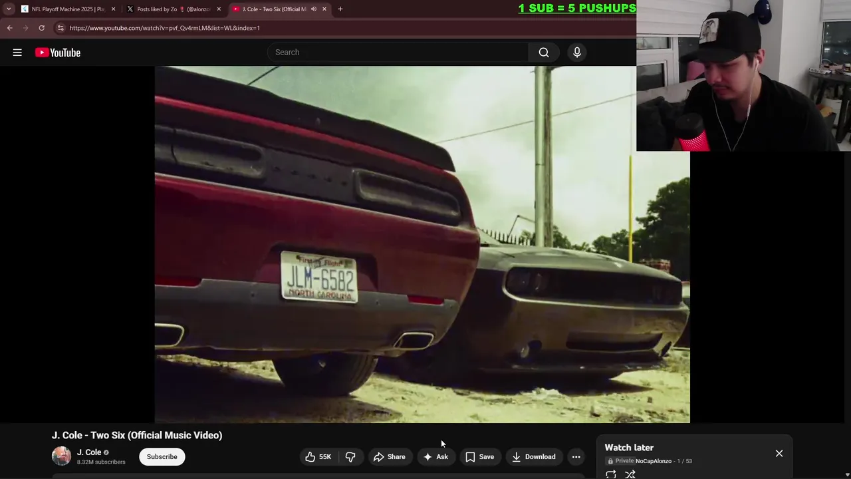Focus the YouTube search field
The width and height of the screenshot is (851, 479).
pyautogui.click(x=398, y=53)
